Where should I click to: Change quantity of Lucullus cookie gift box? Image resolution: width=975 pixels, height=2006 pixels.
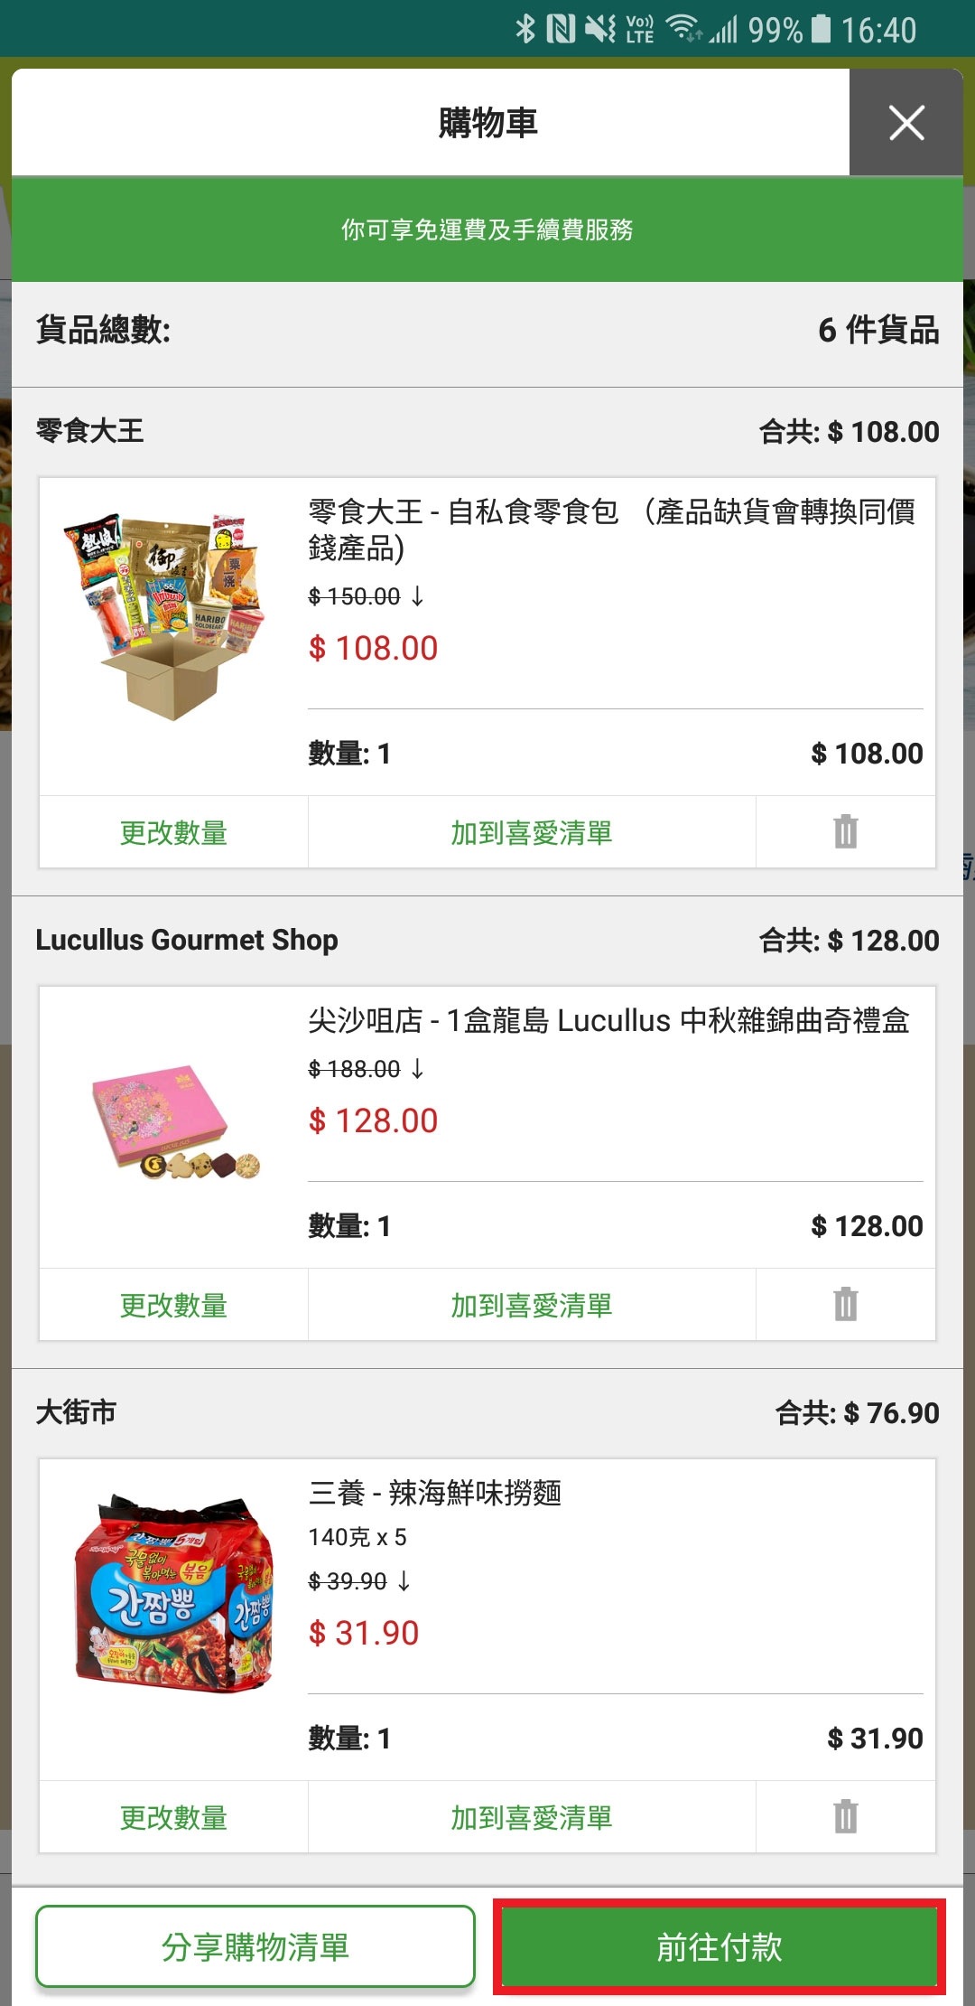pyautogui.click(x=173, y=1305)
